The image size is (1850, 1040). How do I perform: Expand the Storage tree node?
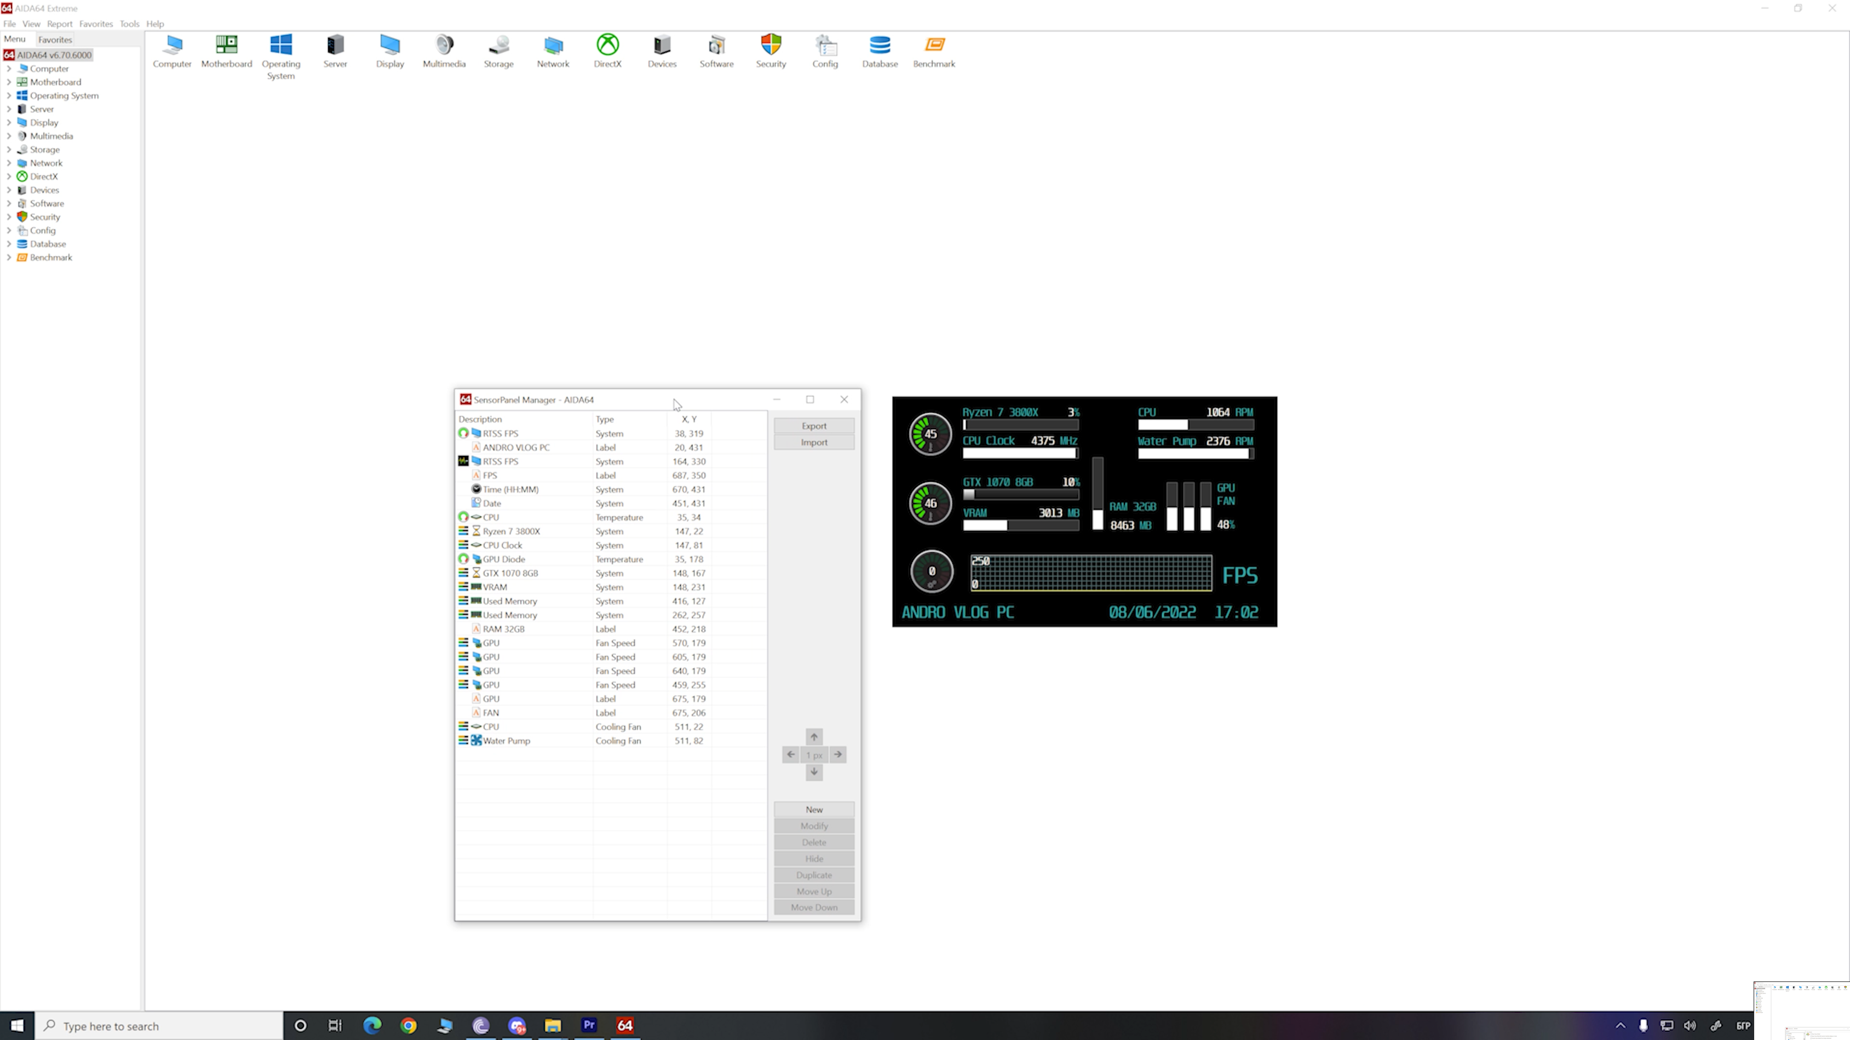pos(9,150)
